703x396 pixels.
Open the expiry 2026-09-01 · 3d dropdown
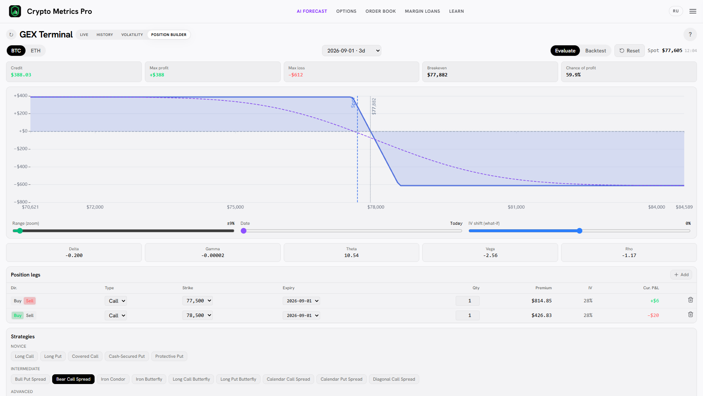click(352, 51)
